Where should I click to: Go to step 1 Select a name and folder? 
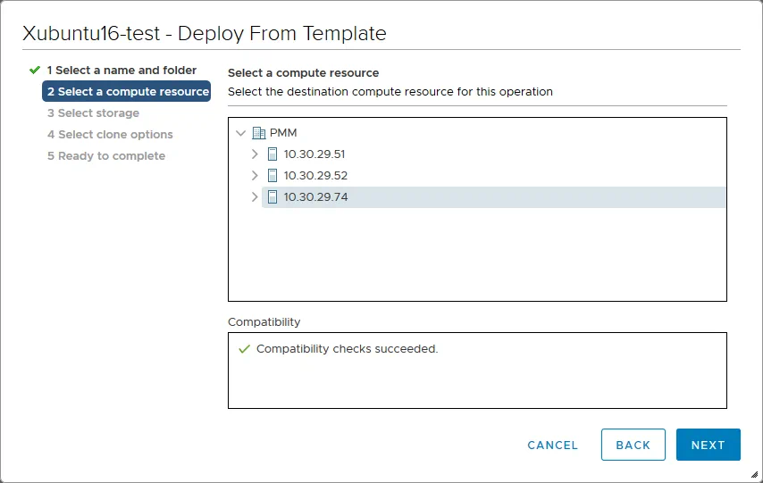(x=122, y=70)
